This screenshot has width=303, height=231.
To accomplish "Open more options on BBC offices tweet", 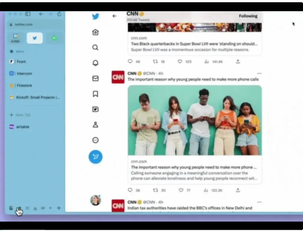I will coord(260,202).
